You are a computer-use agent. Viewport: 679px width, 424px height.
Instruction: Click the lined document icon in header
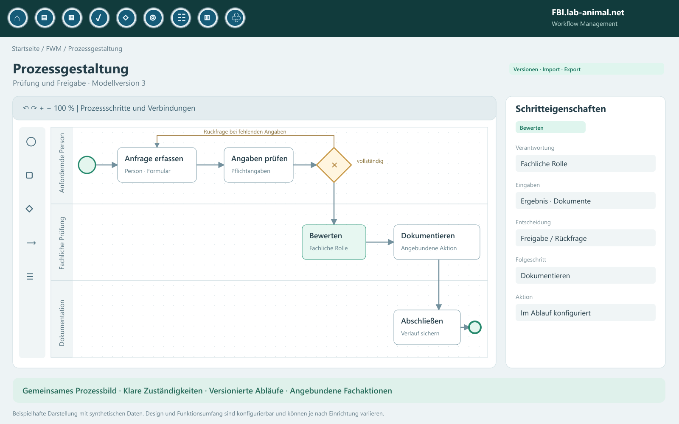45,18
